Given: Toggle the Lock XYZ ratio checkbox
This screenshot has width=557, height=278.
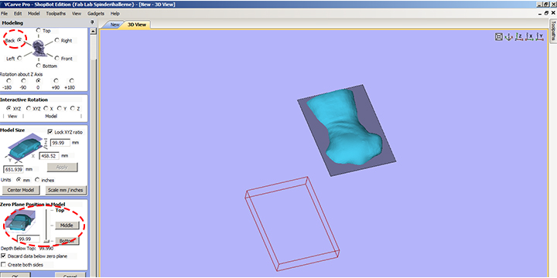Looking at the screenshot, I should point(50,131).
